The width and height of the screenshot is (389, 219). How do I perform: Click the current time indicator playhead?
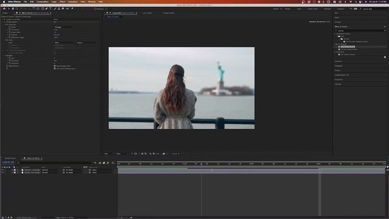pos(201,164)
